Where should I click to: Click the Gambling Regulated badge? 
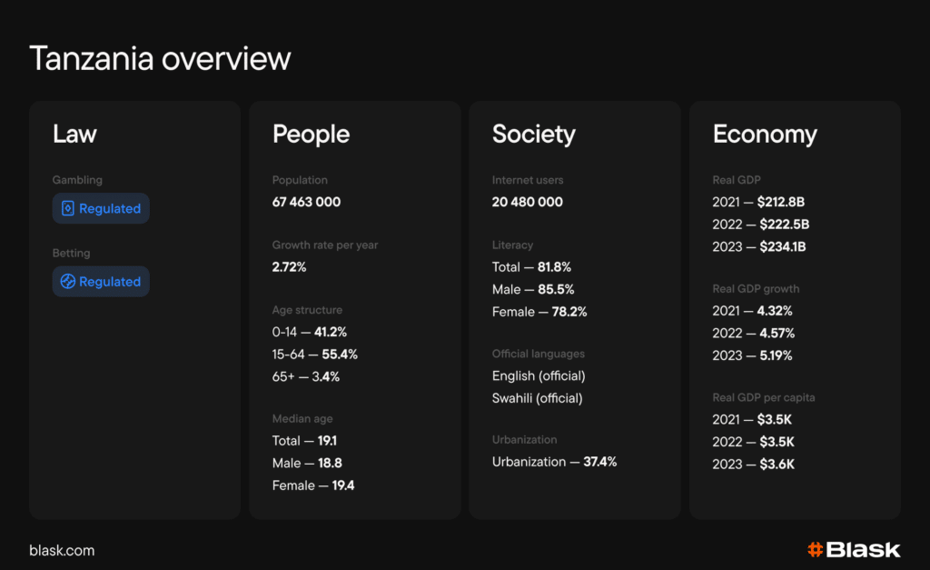coord(101,208)
